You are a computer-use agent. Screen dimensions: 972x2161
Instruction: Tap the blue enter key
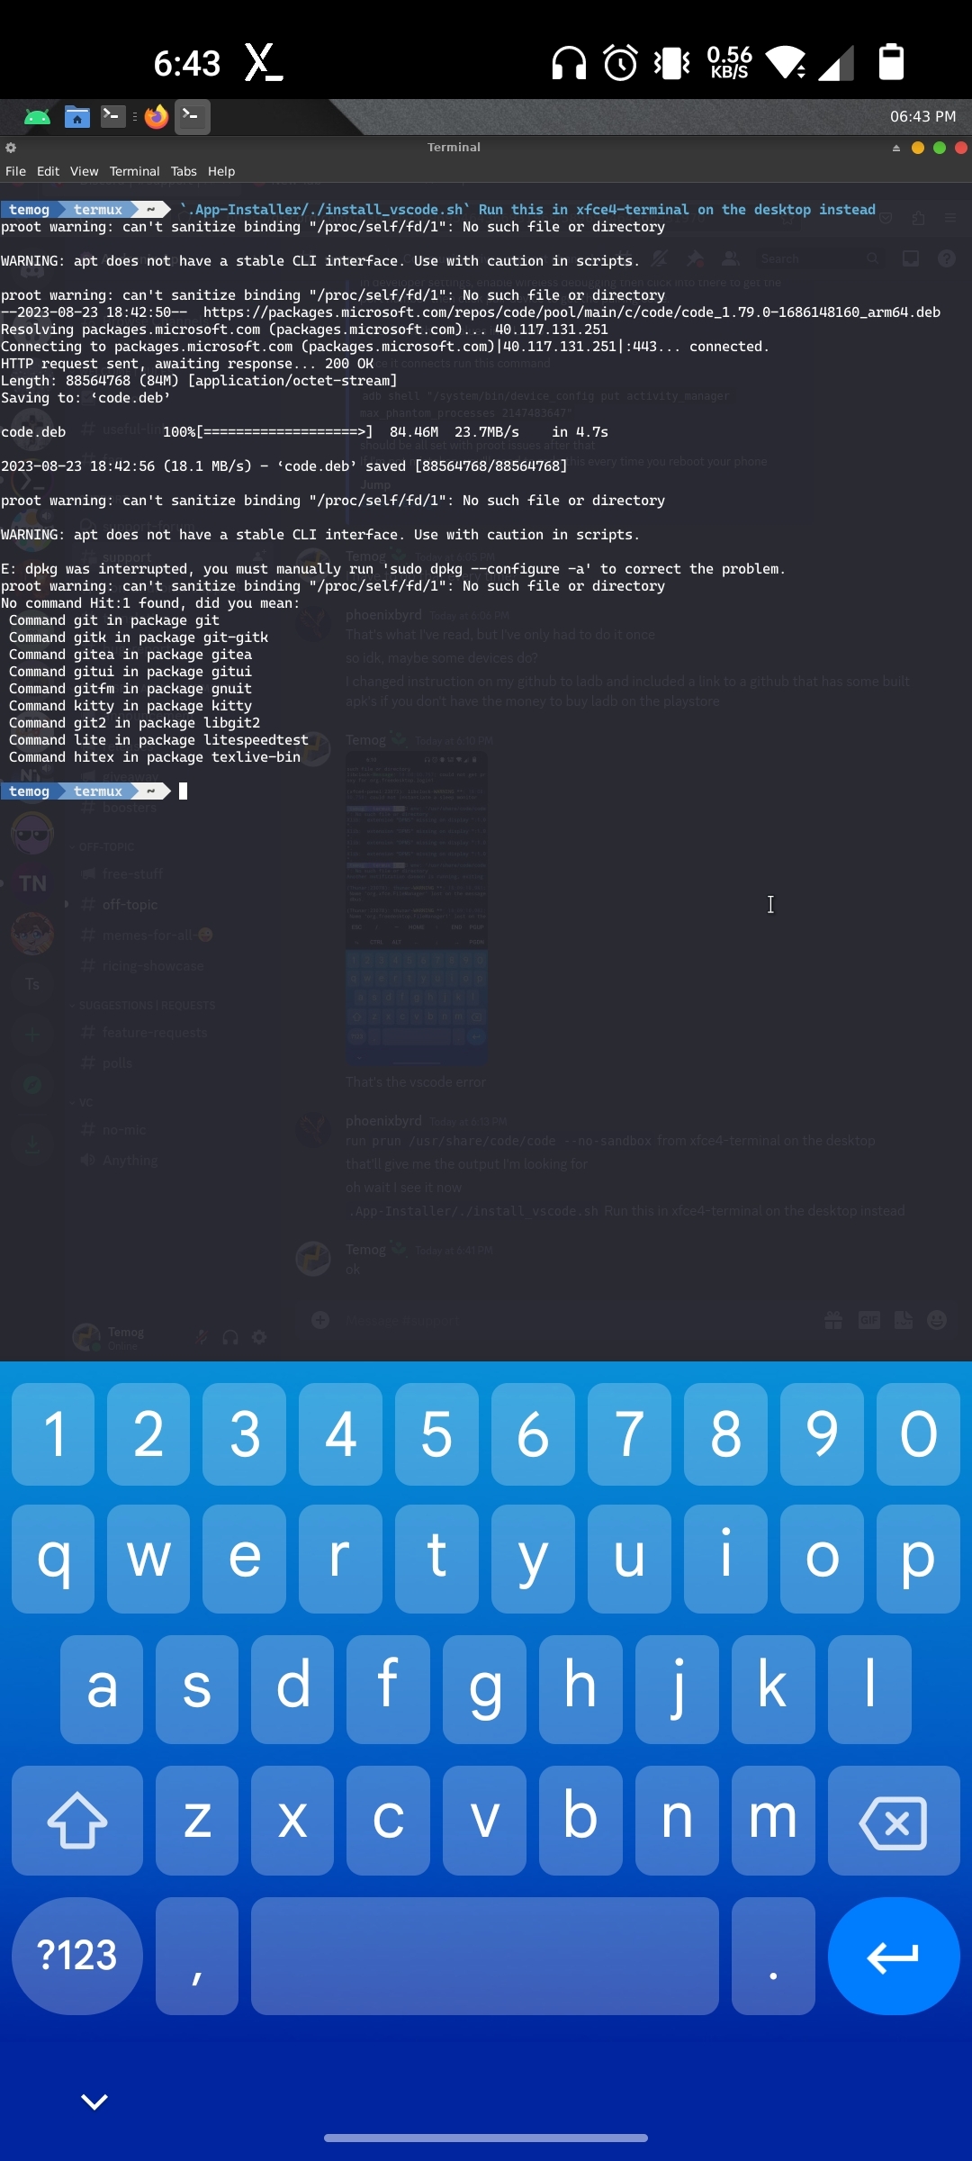point(894,1956)
